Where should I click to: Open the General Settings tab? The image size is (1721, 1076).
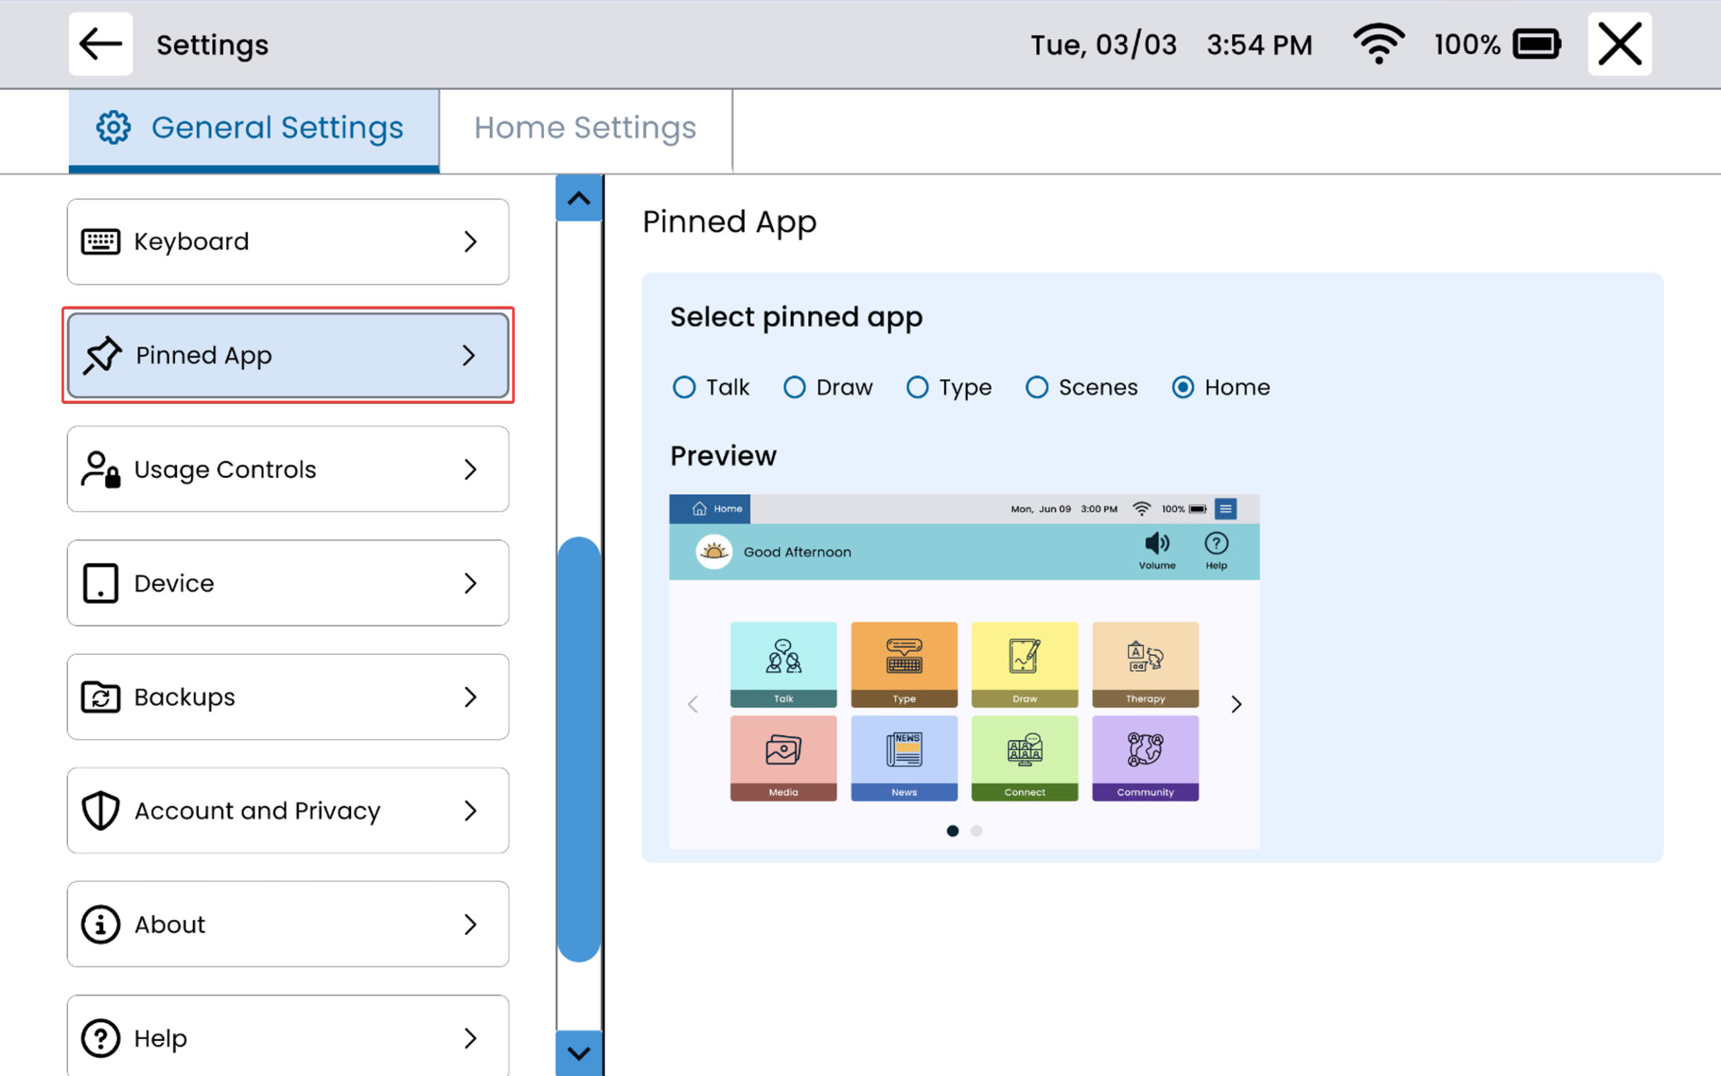pyautogui.click(x=254, y=129)
